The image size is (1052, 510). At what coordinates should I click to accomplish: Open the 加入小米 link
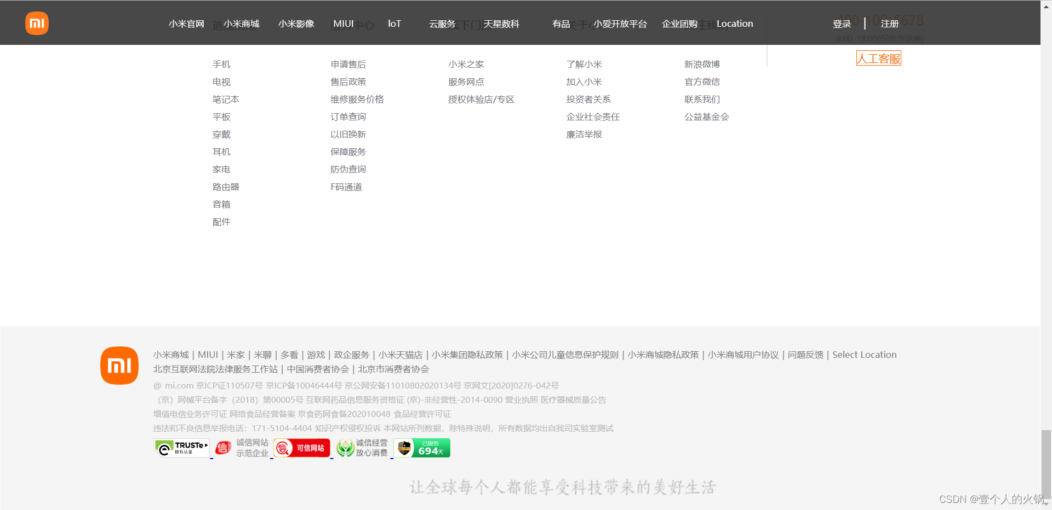pyautogui.click(x=584, y=82)
